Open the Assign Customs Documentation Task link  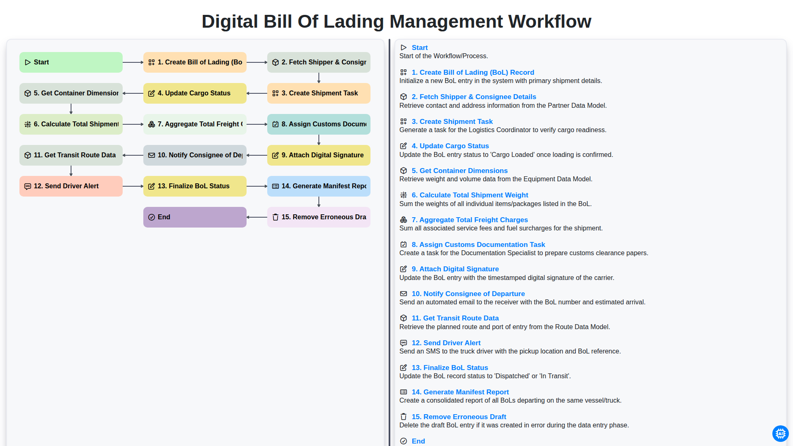[478, 244]
